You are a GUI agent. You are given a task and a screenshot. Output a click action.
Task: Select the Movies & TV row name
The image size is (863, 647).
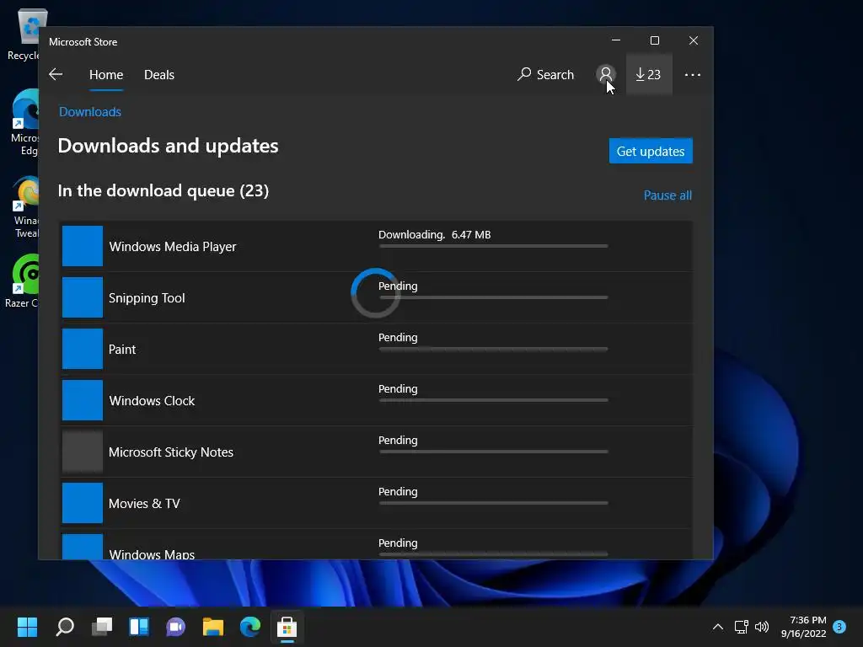coord(144,504)
